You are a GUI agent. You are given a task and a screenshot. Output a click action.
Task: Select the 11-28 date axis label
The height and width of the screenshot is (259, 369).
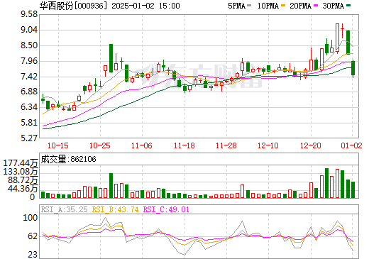click(226, 145)
